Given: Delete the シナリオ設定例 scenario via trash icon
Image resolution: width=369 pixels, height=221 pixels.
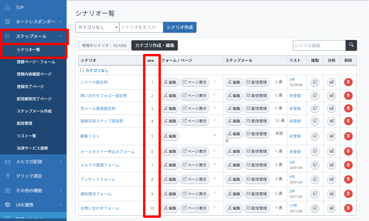Looking at the screenshot, I should tap(348, 82).
